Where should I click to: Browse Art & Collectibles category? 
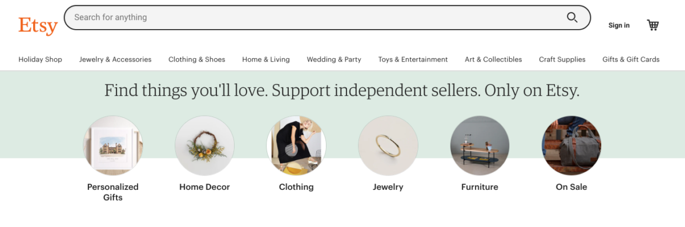[x=493, y=59]
